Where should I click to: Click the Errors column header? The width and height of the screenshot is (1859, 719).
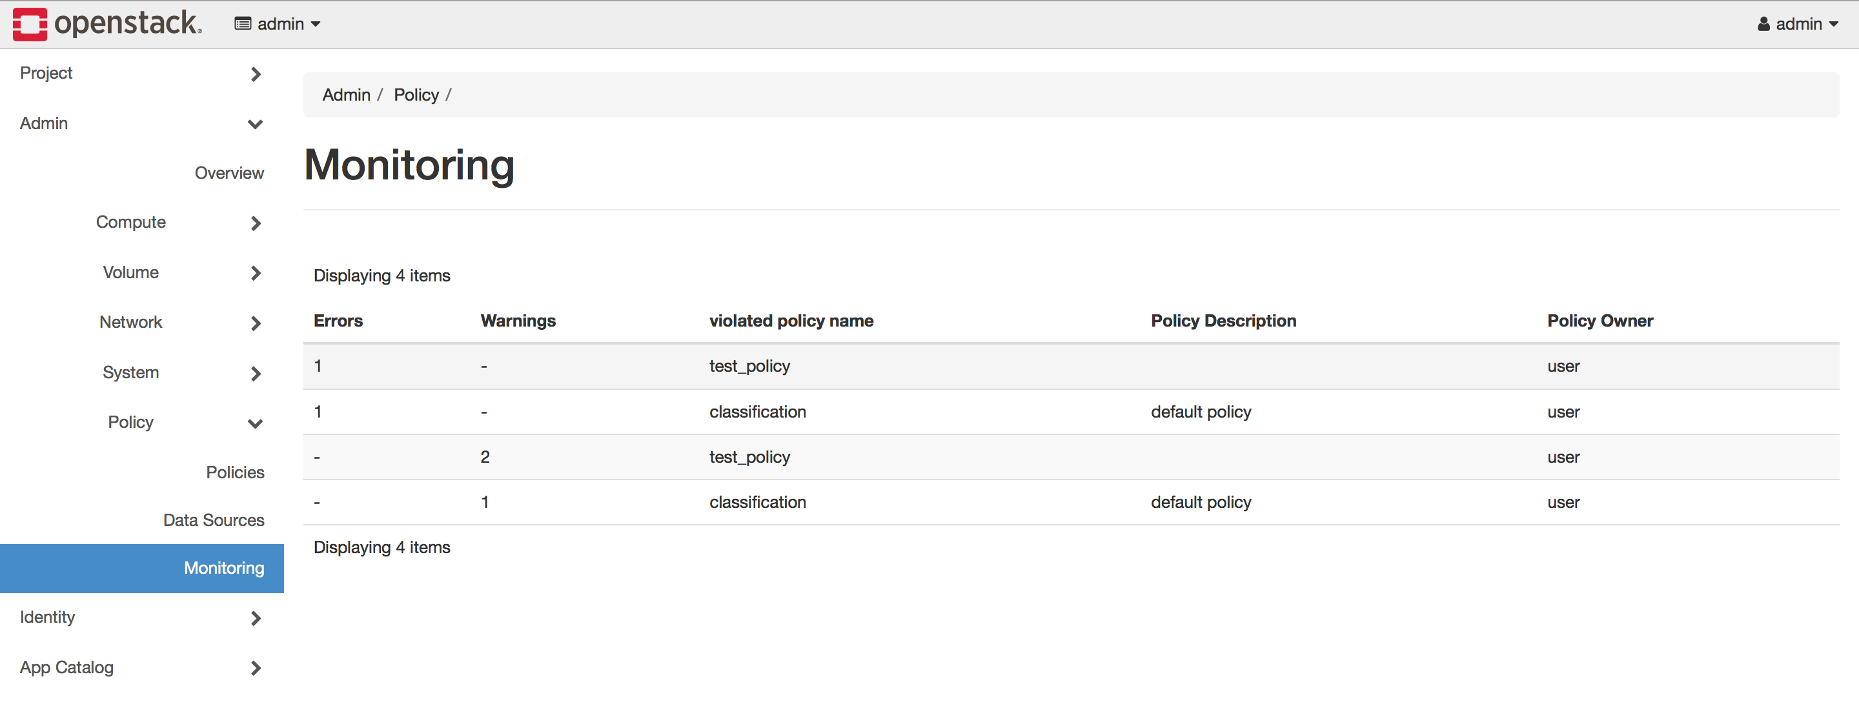(x=338, y=321)
